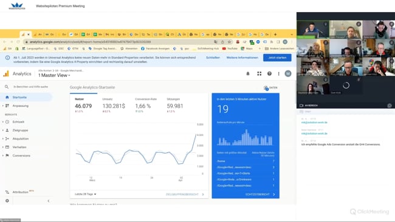395x222 pixels.
Task: Focus the reports and help search field
Action: point(30,87)
